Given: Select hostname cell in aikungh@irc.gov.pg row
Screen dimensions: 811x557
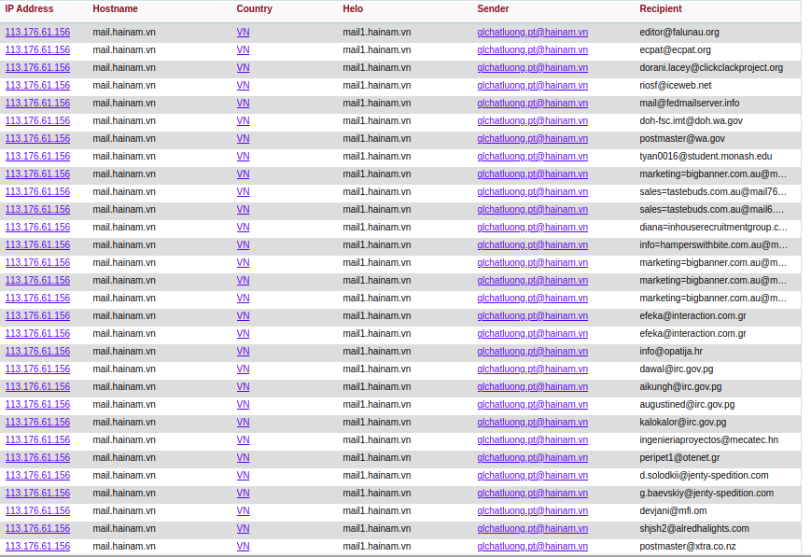Looking at the screenshot, I should 124,387.
